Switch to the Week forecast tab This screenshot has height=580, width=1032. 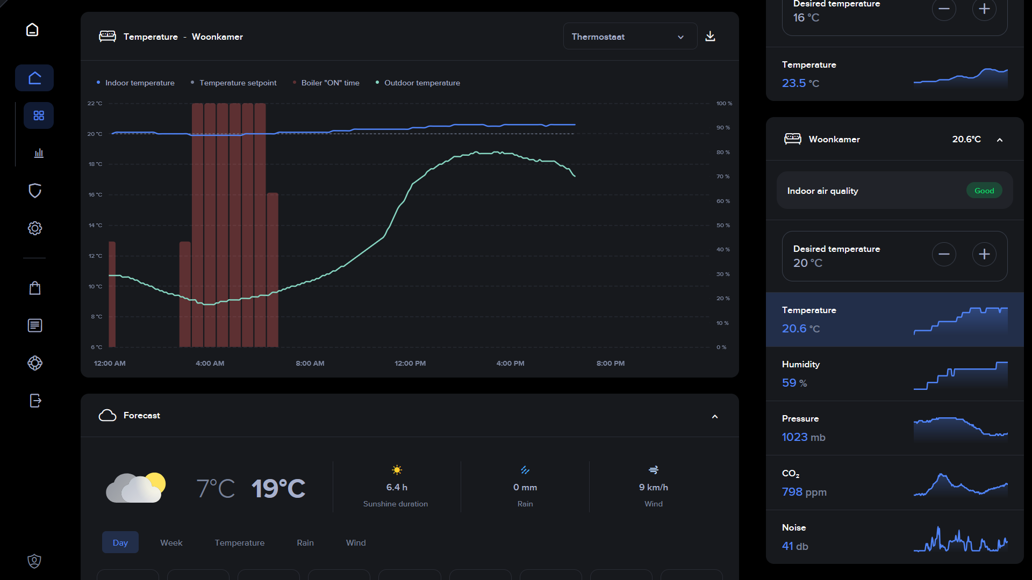(171, 542)
